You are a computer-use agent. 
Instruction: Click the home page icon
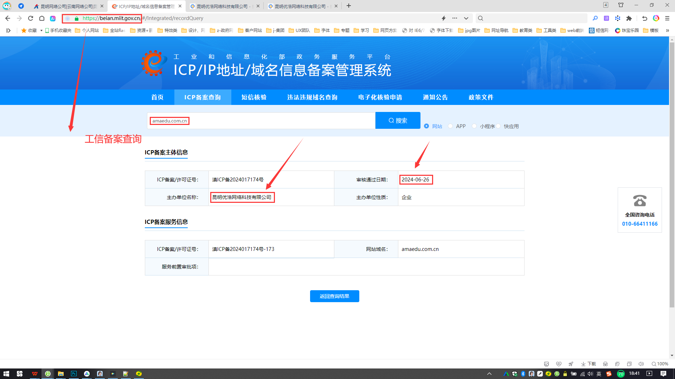(42, 18)
